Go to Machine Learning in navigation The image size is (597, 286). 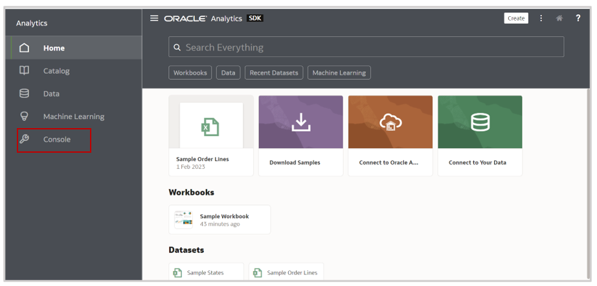point(74,116)
